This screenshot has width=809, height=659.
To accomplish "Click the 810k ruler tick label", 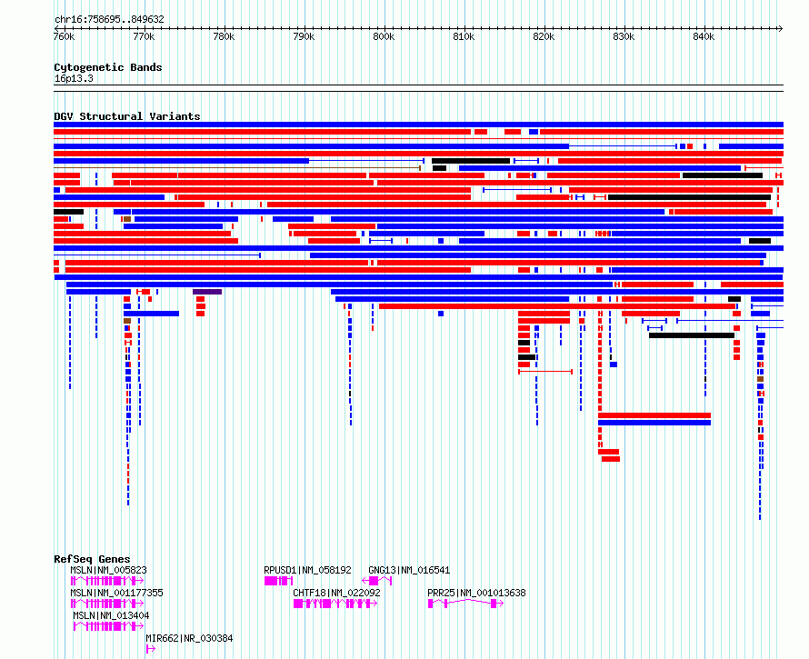I will pos(464,36).
